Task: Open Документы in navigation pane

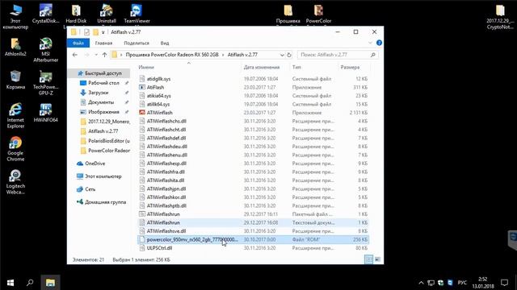Action: (x=101, y=102)
